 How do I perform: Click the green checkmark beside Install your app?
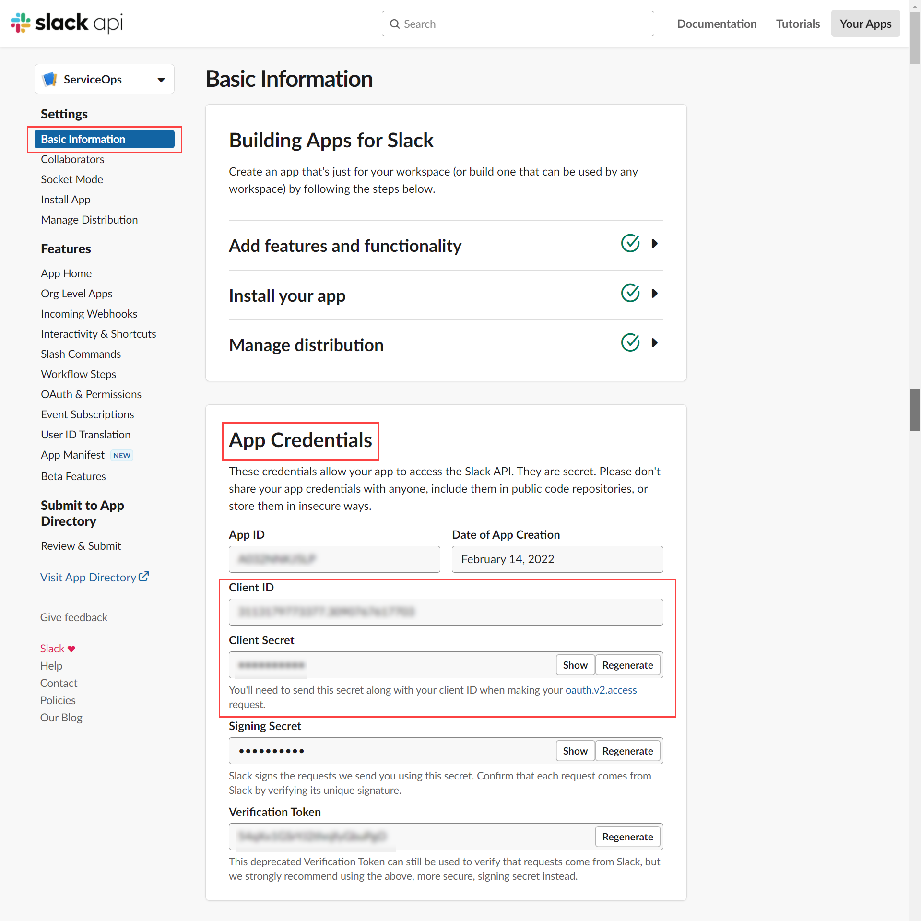coord(630,293)
